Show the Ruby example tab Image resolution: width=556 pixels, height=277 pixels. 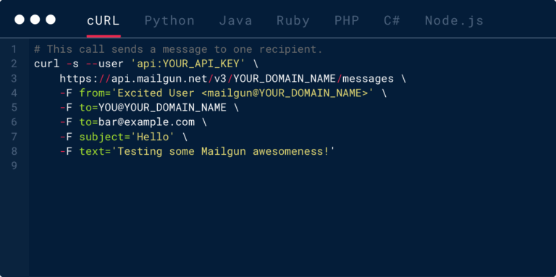293,20
